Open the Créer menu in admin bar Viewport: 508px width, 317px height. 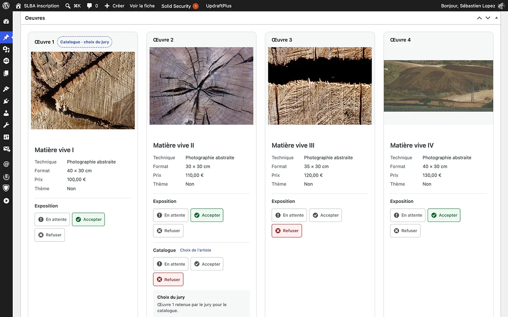114,6
